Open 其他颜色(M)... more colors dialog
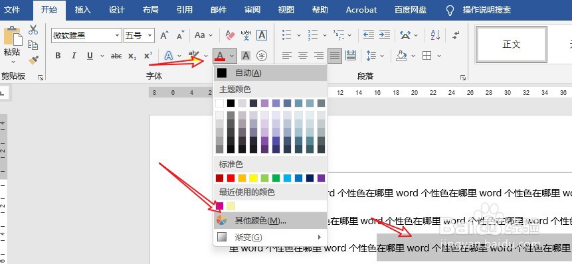 tap(270, 220)
